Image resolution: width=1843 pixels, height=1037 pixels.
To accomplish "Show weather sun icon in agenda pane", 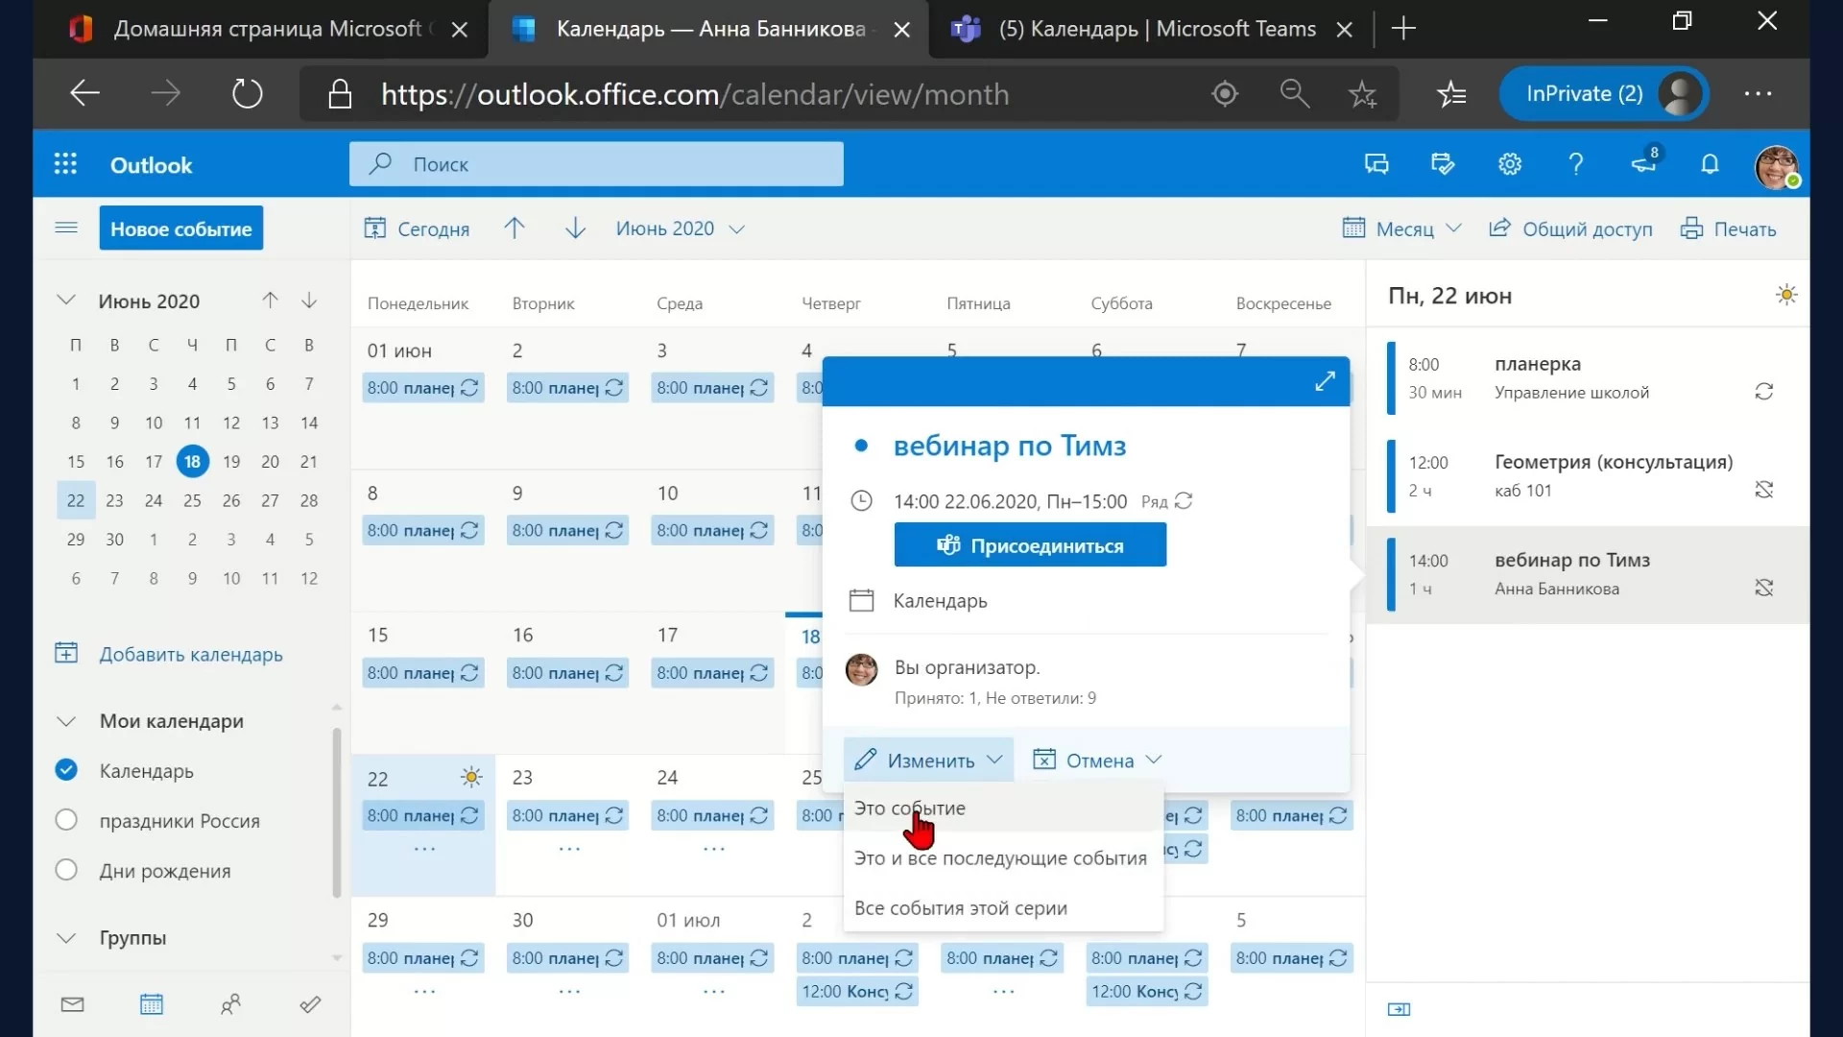I will click(1786, 295).
